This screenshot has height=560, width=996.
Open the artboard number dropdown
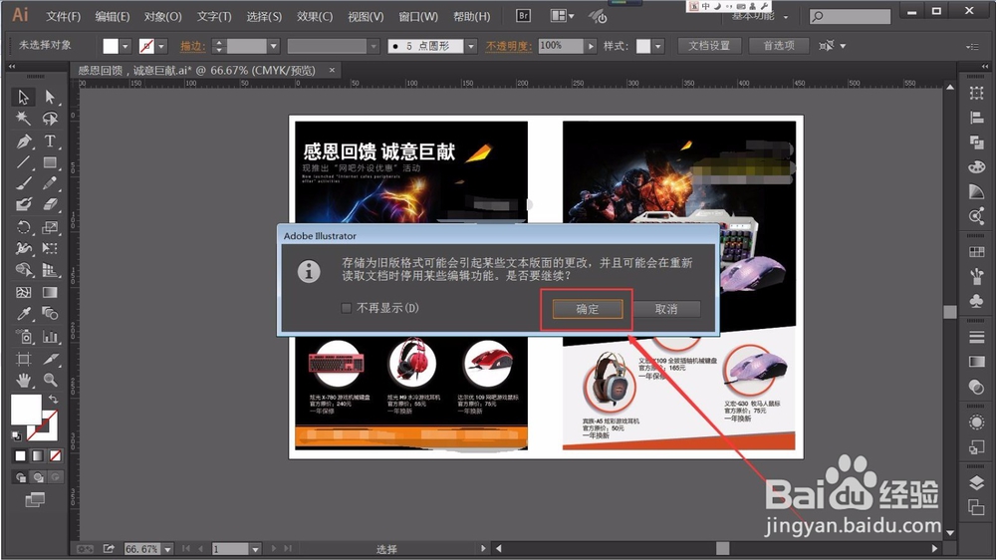(255, 549)
